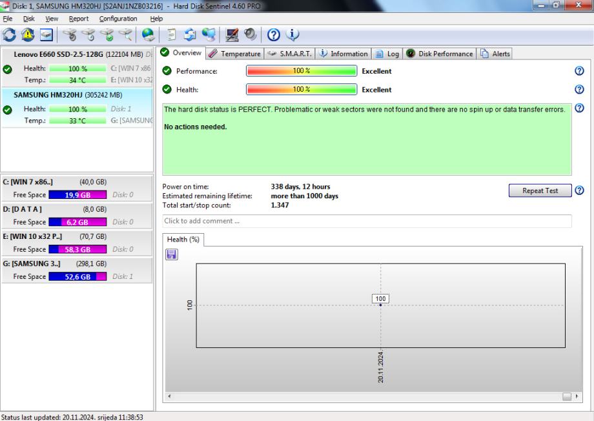Click the disk with clock test icon
The image size is (594, 421).
pos(88,35)
